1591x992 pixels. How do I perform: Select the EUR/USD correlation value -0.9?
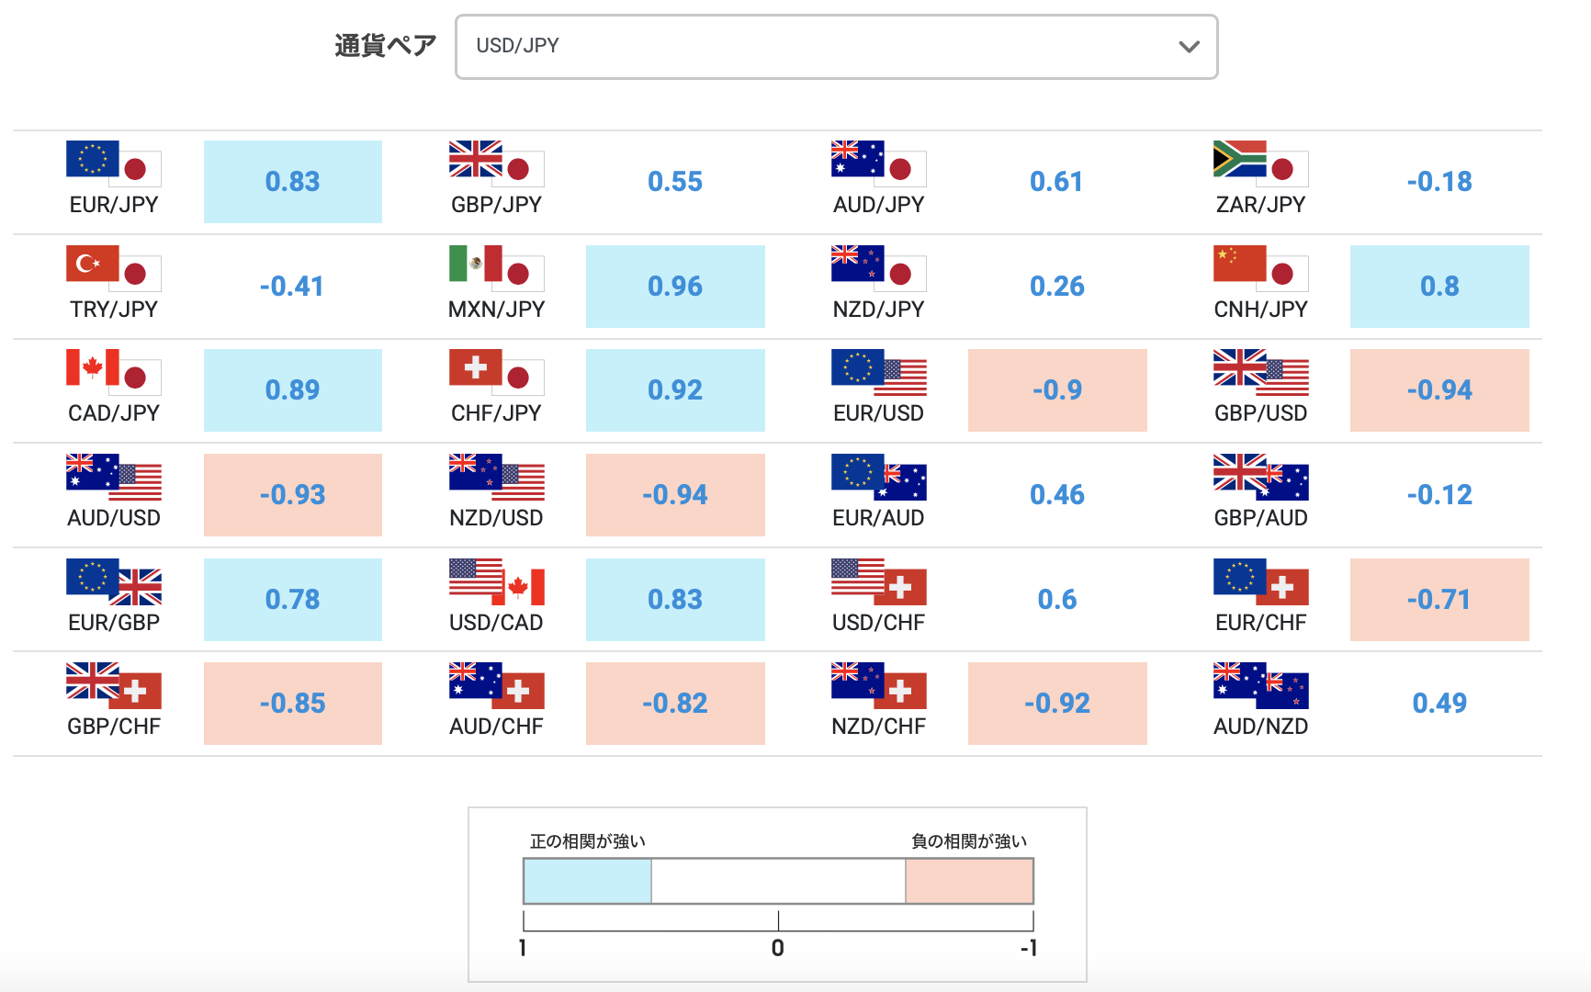[1057, 389]
